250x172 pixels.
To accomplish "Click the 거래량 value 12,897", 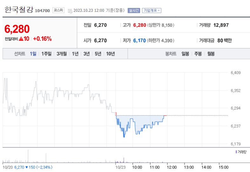I will pos(221,25).
